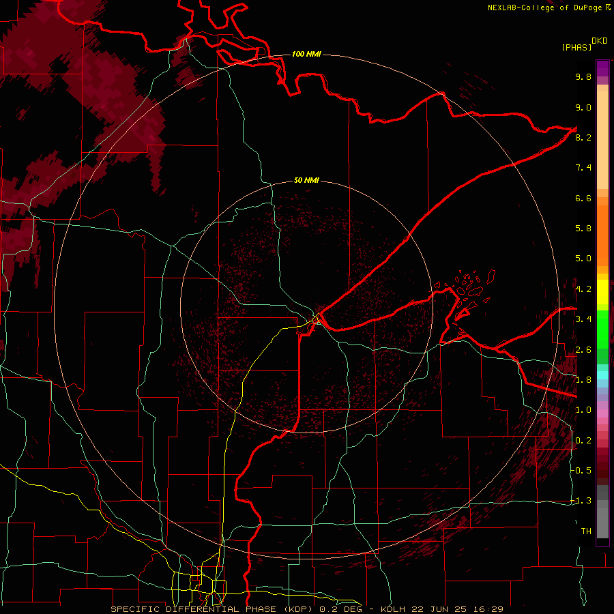
Task: Click the purple segment atop color bar
Action: (602, 68)
